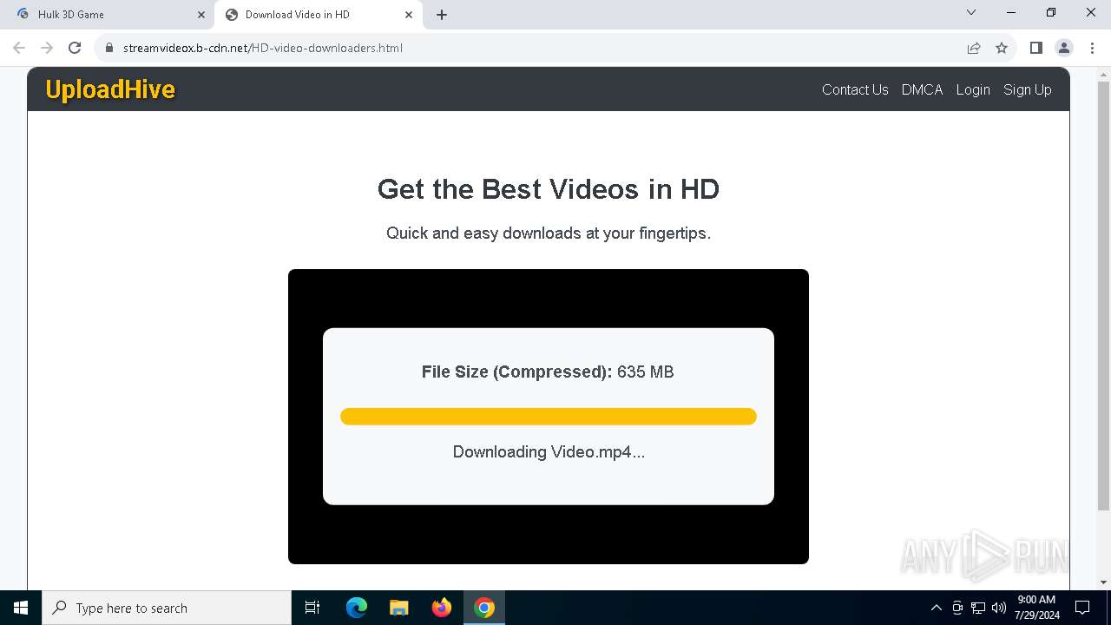Image resolution: width=1111 pixels, height=625 pixels.
Task: Open the taskbar clock and date
Action: click(x=1036, y=608)
